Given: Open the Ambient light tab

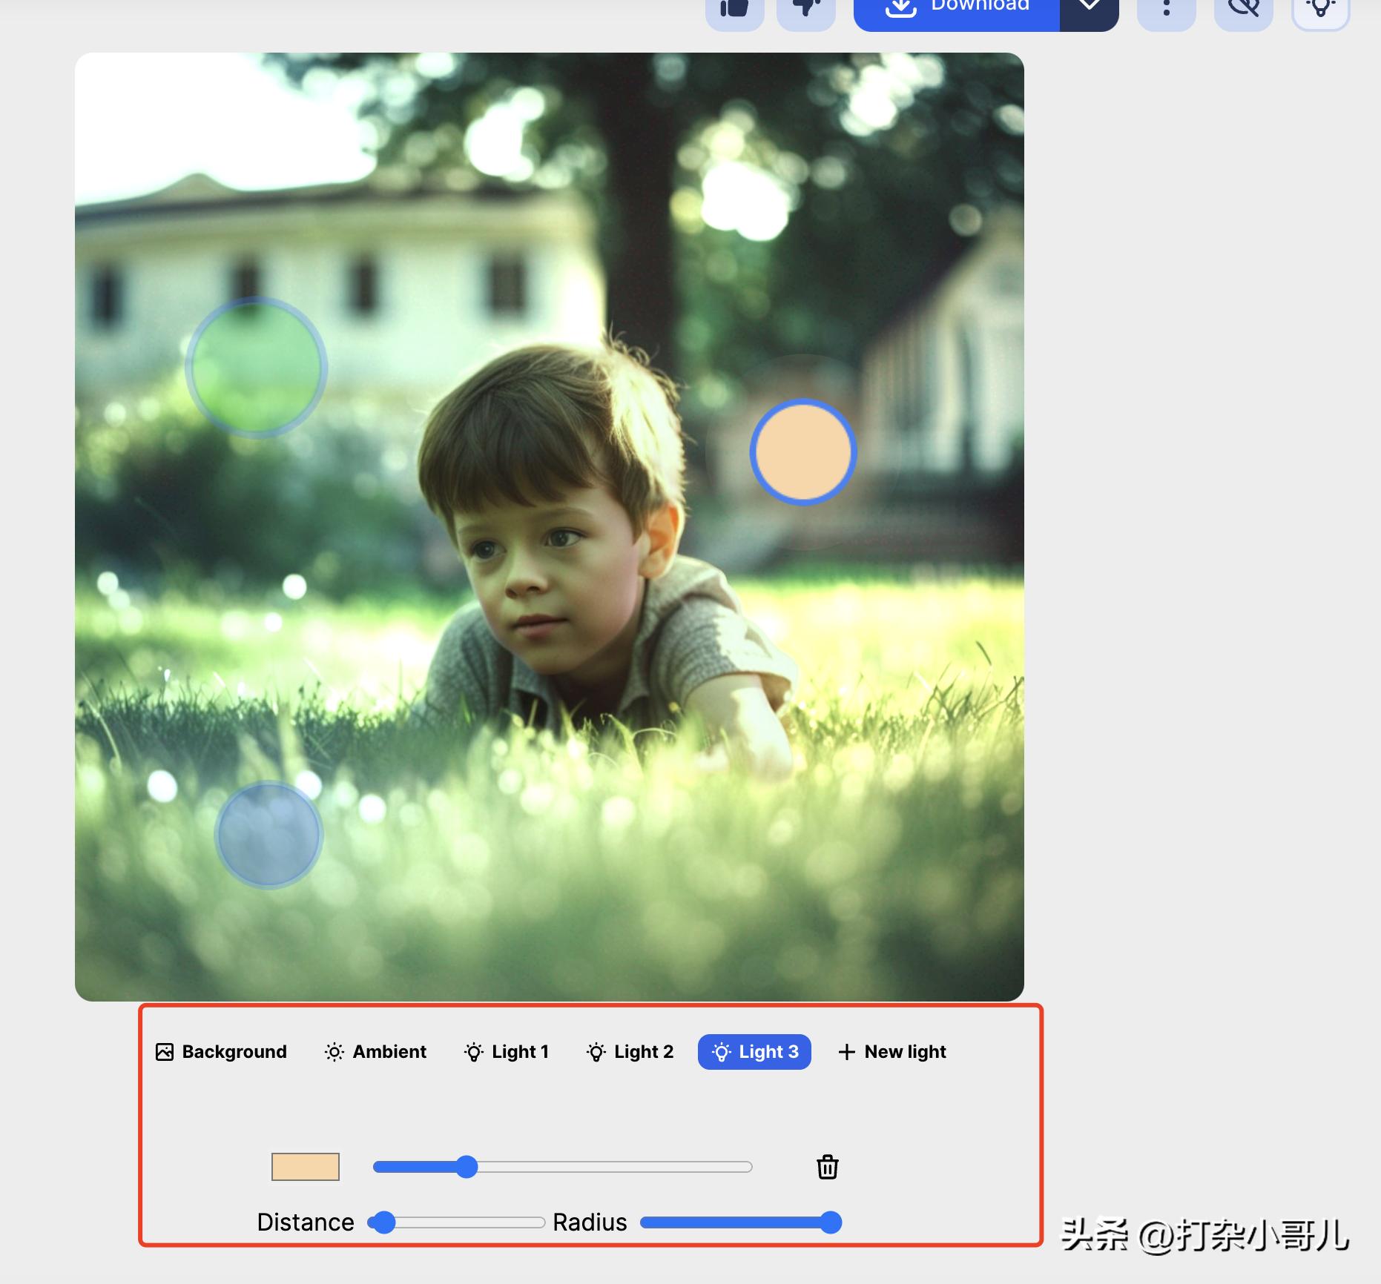Looking at the screenshot, I should tap(375, 1052).
